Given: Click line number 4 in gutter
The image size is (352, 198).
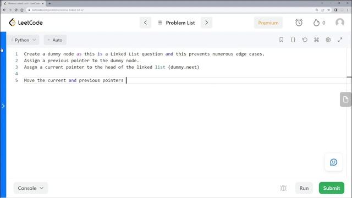Looking at the screenshot, I should coord(16,74).
